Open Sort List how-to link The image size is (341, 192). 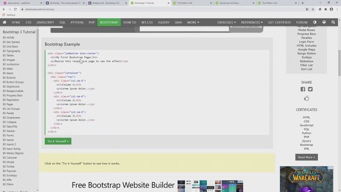click(x=306, y=69)
